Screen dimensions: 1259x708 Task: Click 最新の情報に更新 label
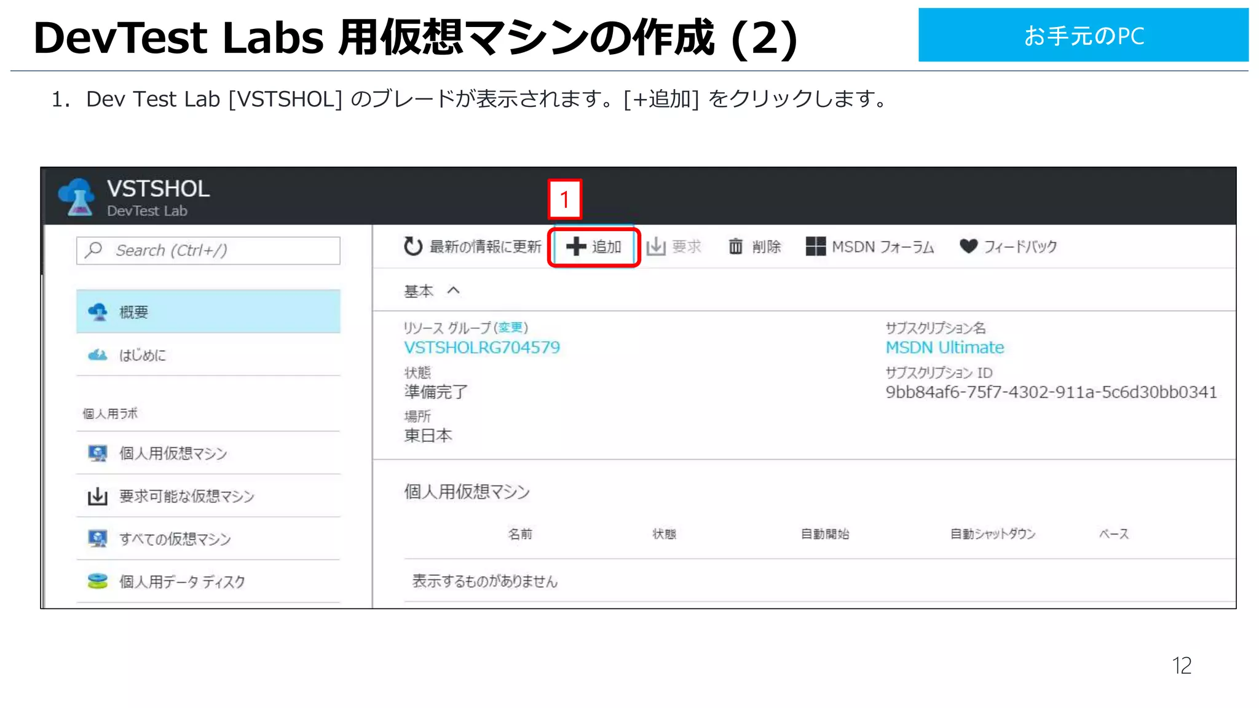click(x=486, y=246)
